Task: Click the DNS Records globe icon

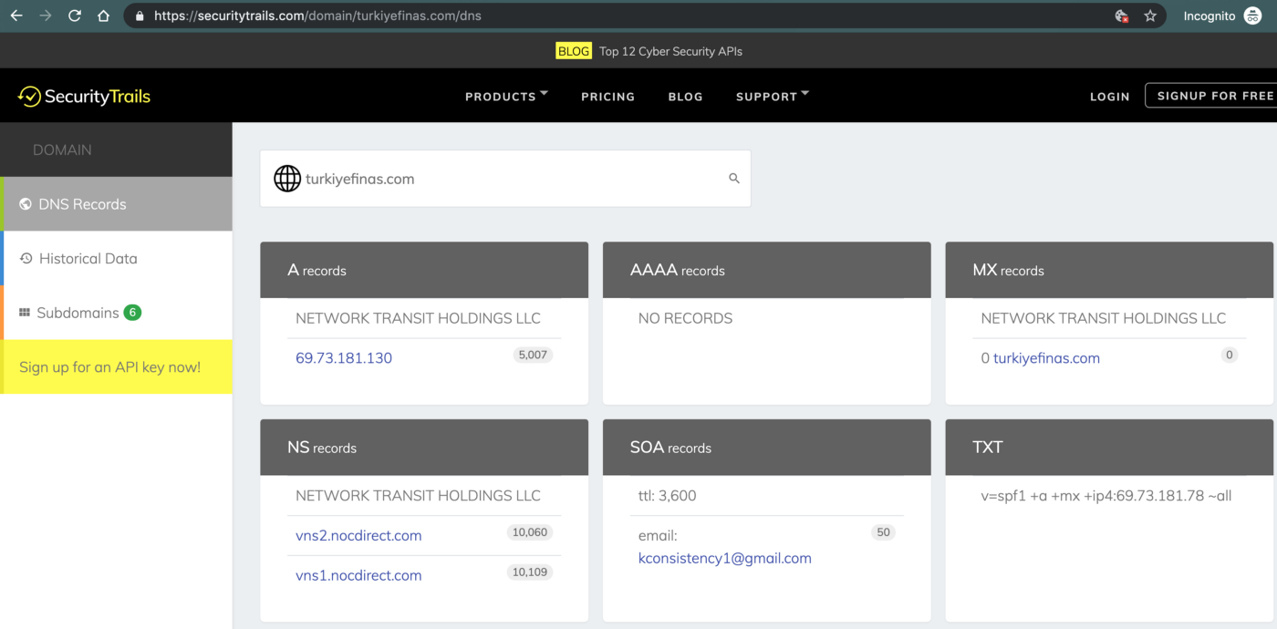Action: 26,204
